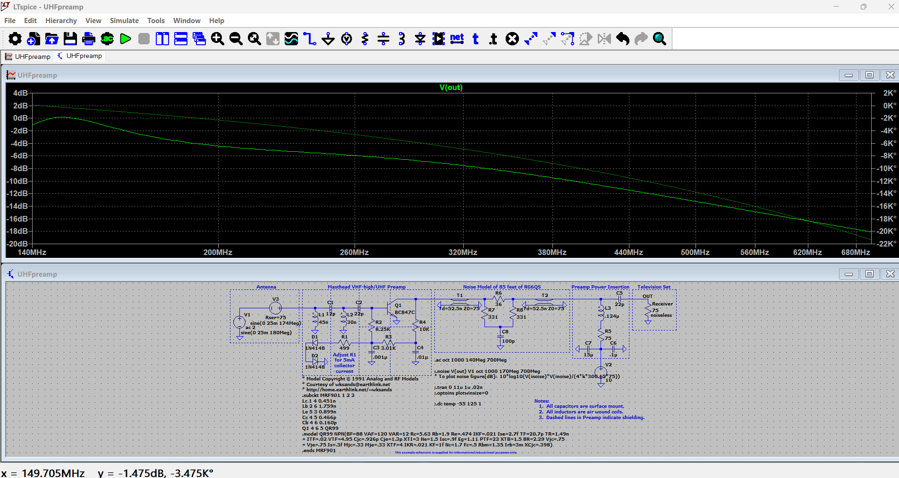Click the '.options plotwinsize=0' directive
Image resolution: width=899 pixels, height=478 pixels.
pyautogui.click(x=461, y=393)
